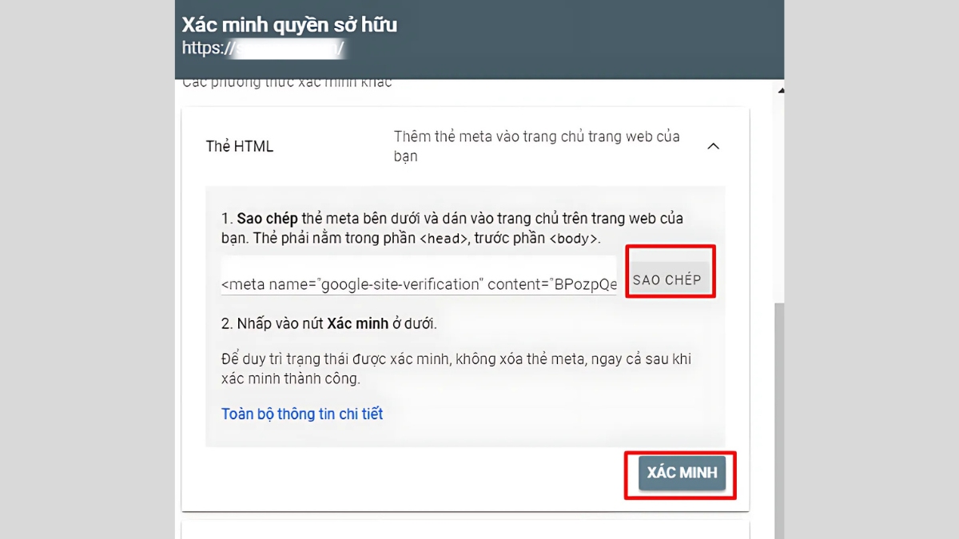Click the Xác minh quyền sở hữu heading

tap(289, 25)
